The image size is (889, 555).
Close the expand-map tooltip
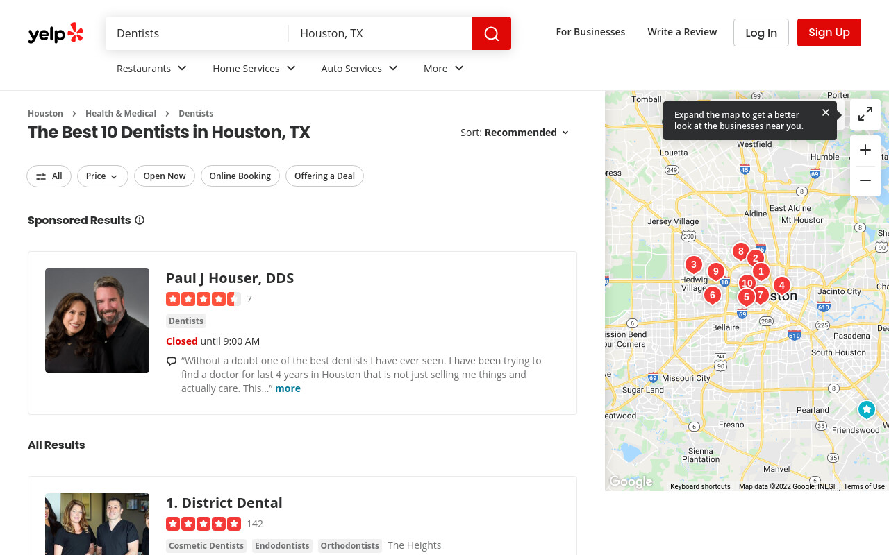(x=826, y=112)
